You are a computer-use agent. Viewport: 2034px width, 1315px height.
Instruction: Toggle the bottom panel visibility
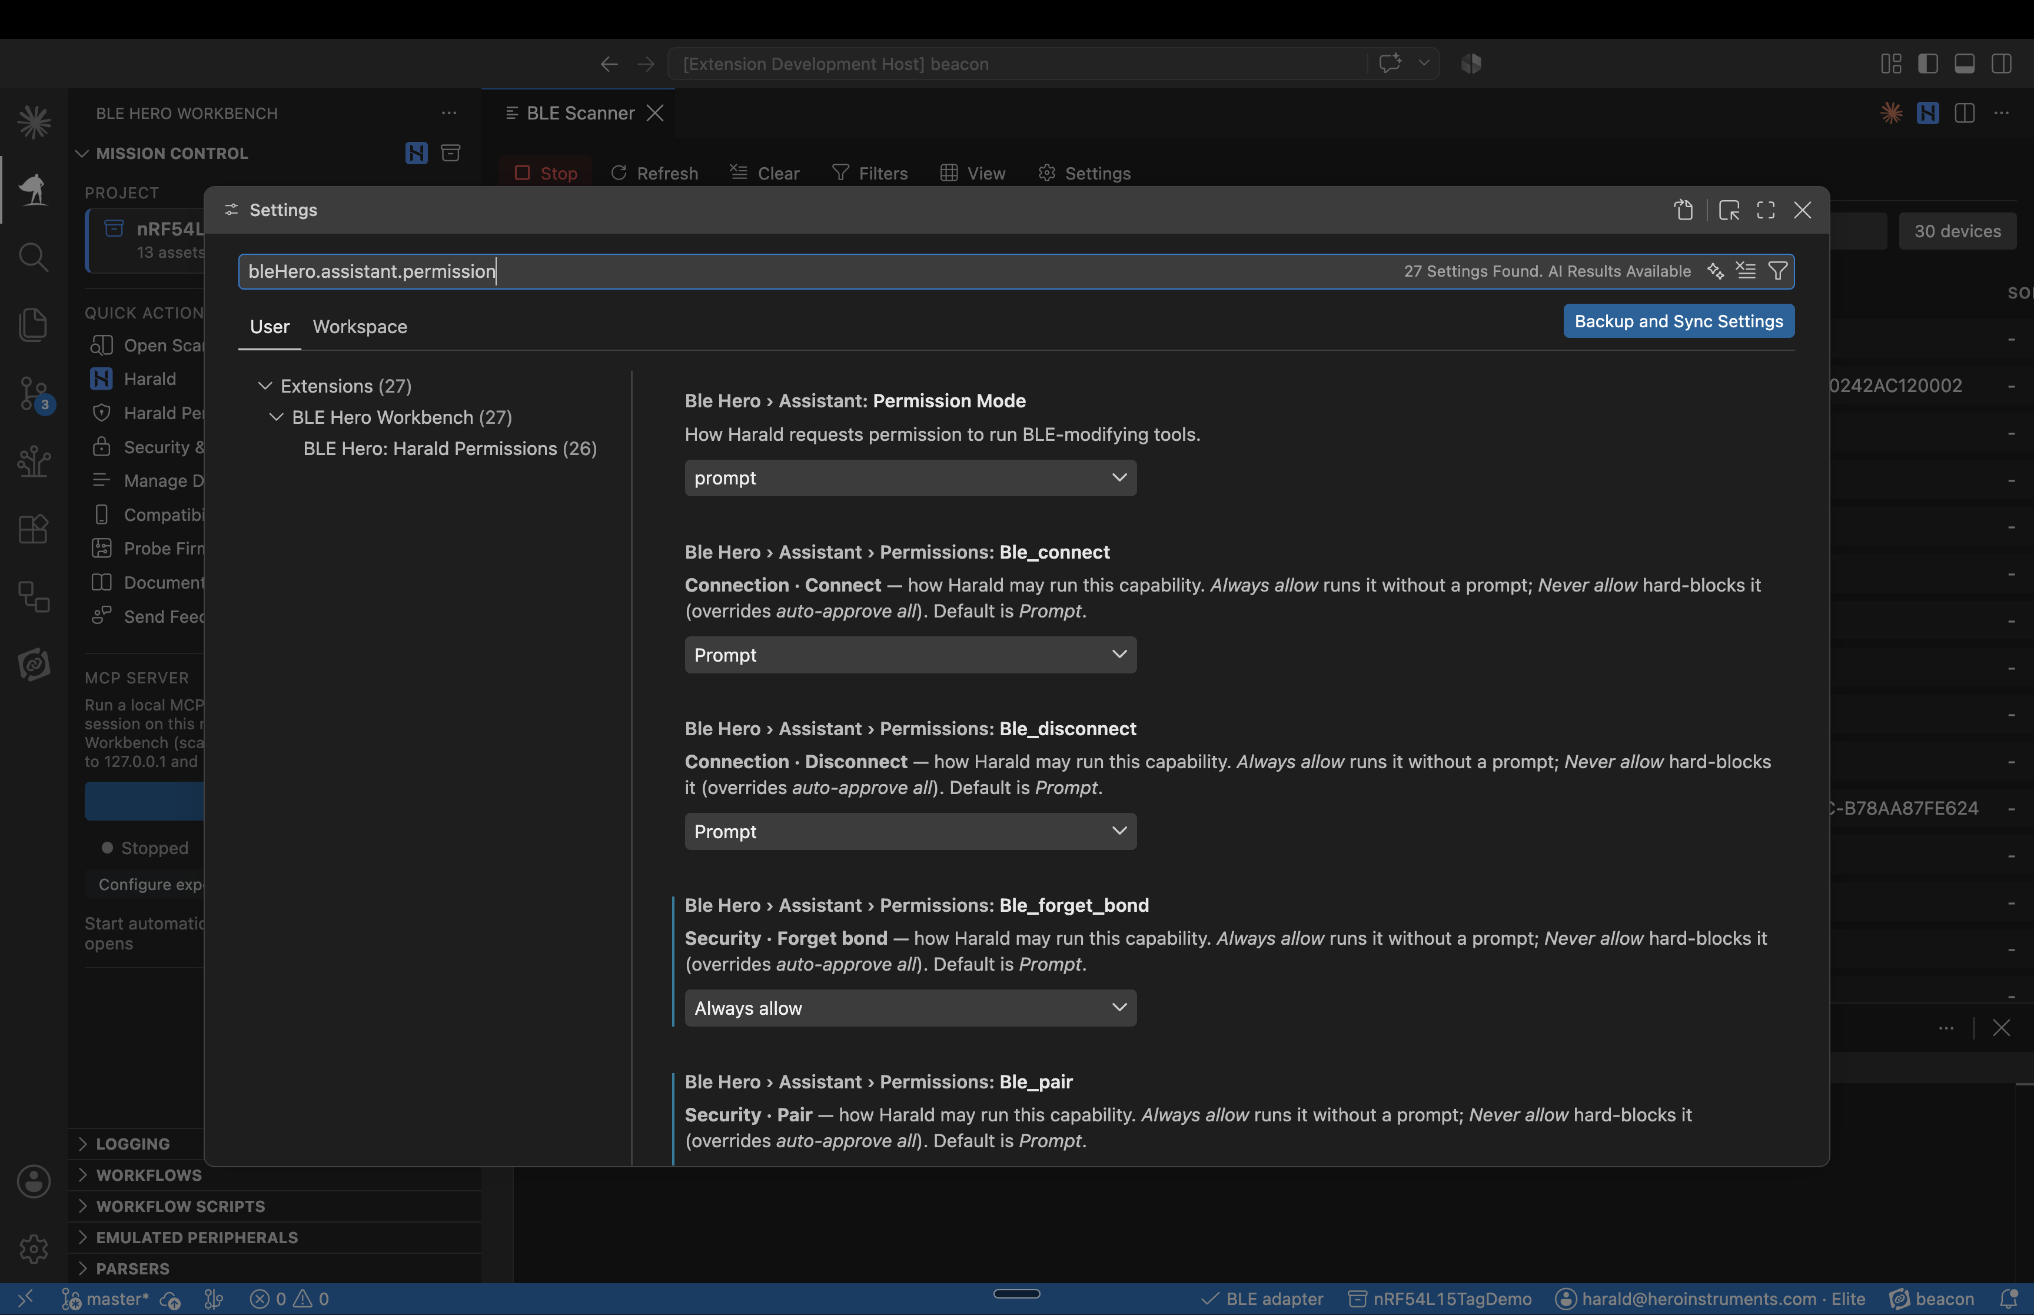(1965, 64)
